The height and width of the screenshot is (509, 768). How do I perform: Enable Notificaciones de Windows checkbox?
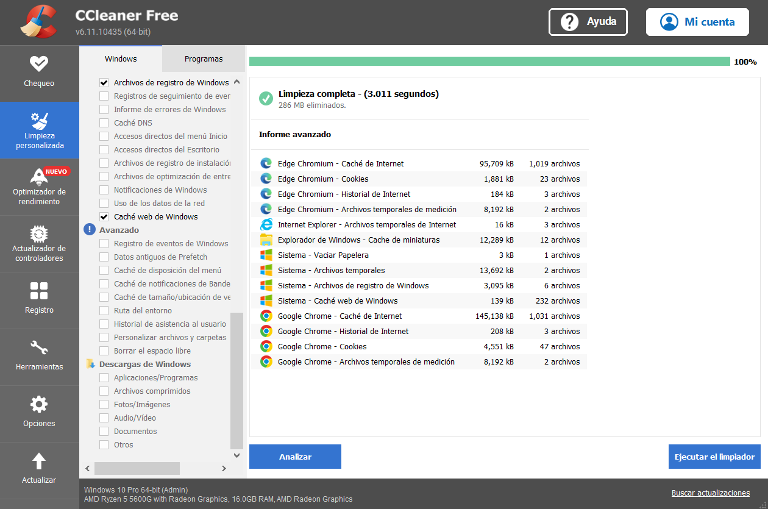[x=104, y=190]
